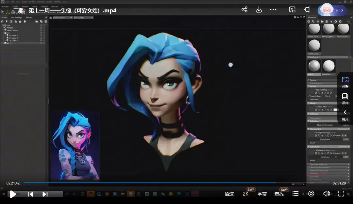This screenshot has width=353, height=204.
Task: Click the Hi avatar greeting button
Action: (x=332, y=10)
